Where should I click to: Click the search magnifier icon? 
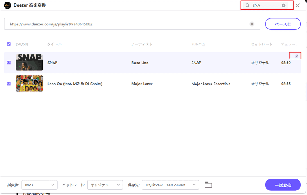(248, 5)
